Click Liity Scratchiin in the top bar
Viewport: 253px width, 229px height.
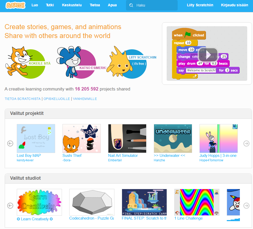point(200,5)
